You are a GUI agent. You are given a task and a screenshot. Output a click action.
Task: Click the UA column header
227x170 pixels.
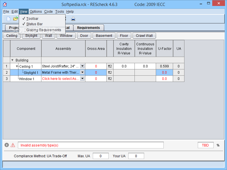click(x=179, y=48)
